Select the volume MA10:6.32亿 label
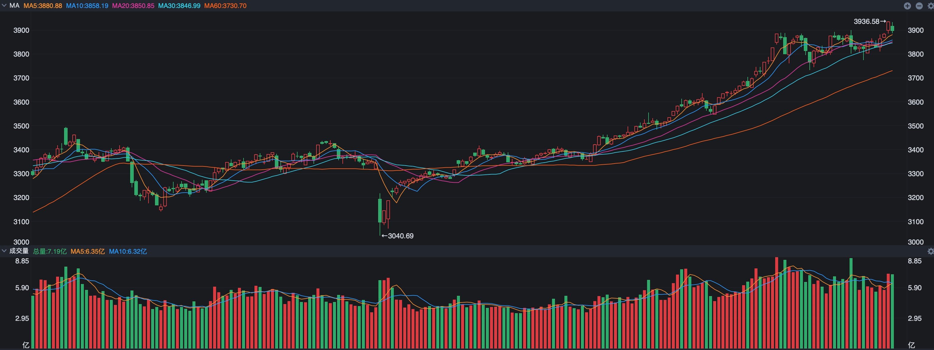934x350 pixels. coord(128,251)
